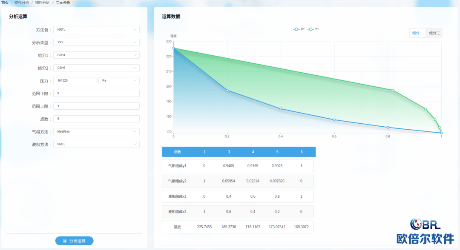Expand the 分析类型 TXY dropdown
460x250 pixels.
click(96, 43)
